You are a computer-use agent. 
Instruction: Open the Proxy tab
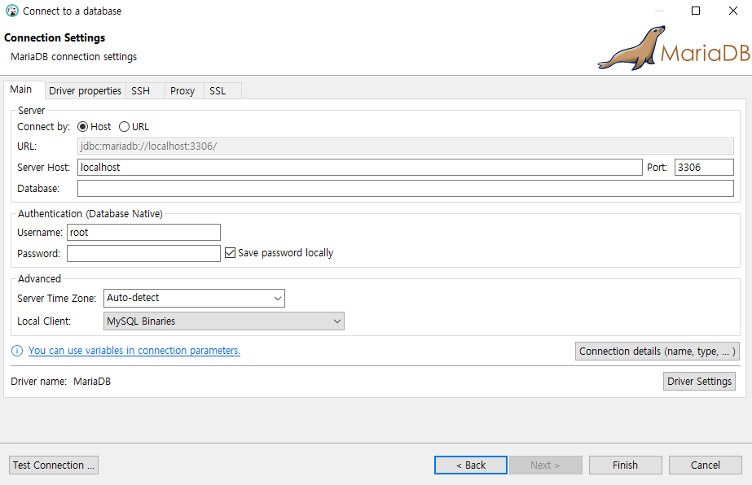(183, 90)
